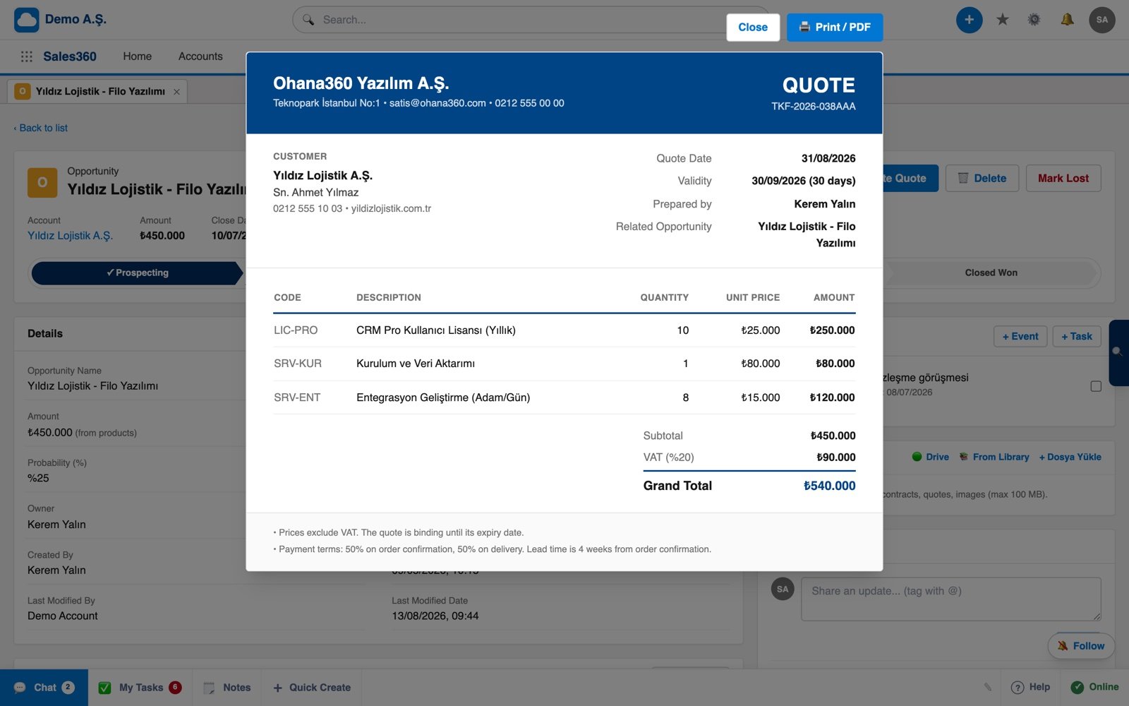Click the SRV-KUR product code
This screenshot has height=706, width=1129.
[298, 364]
